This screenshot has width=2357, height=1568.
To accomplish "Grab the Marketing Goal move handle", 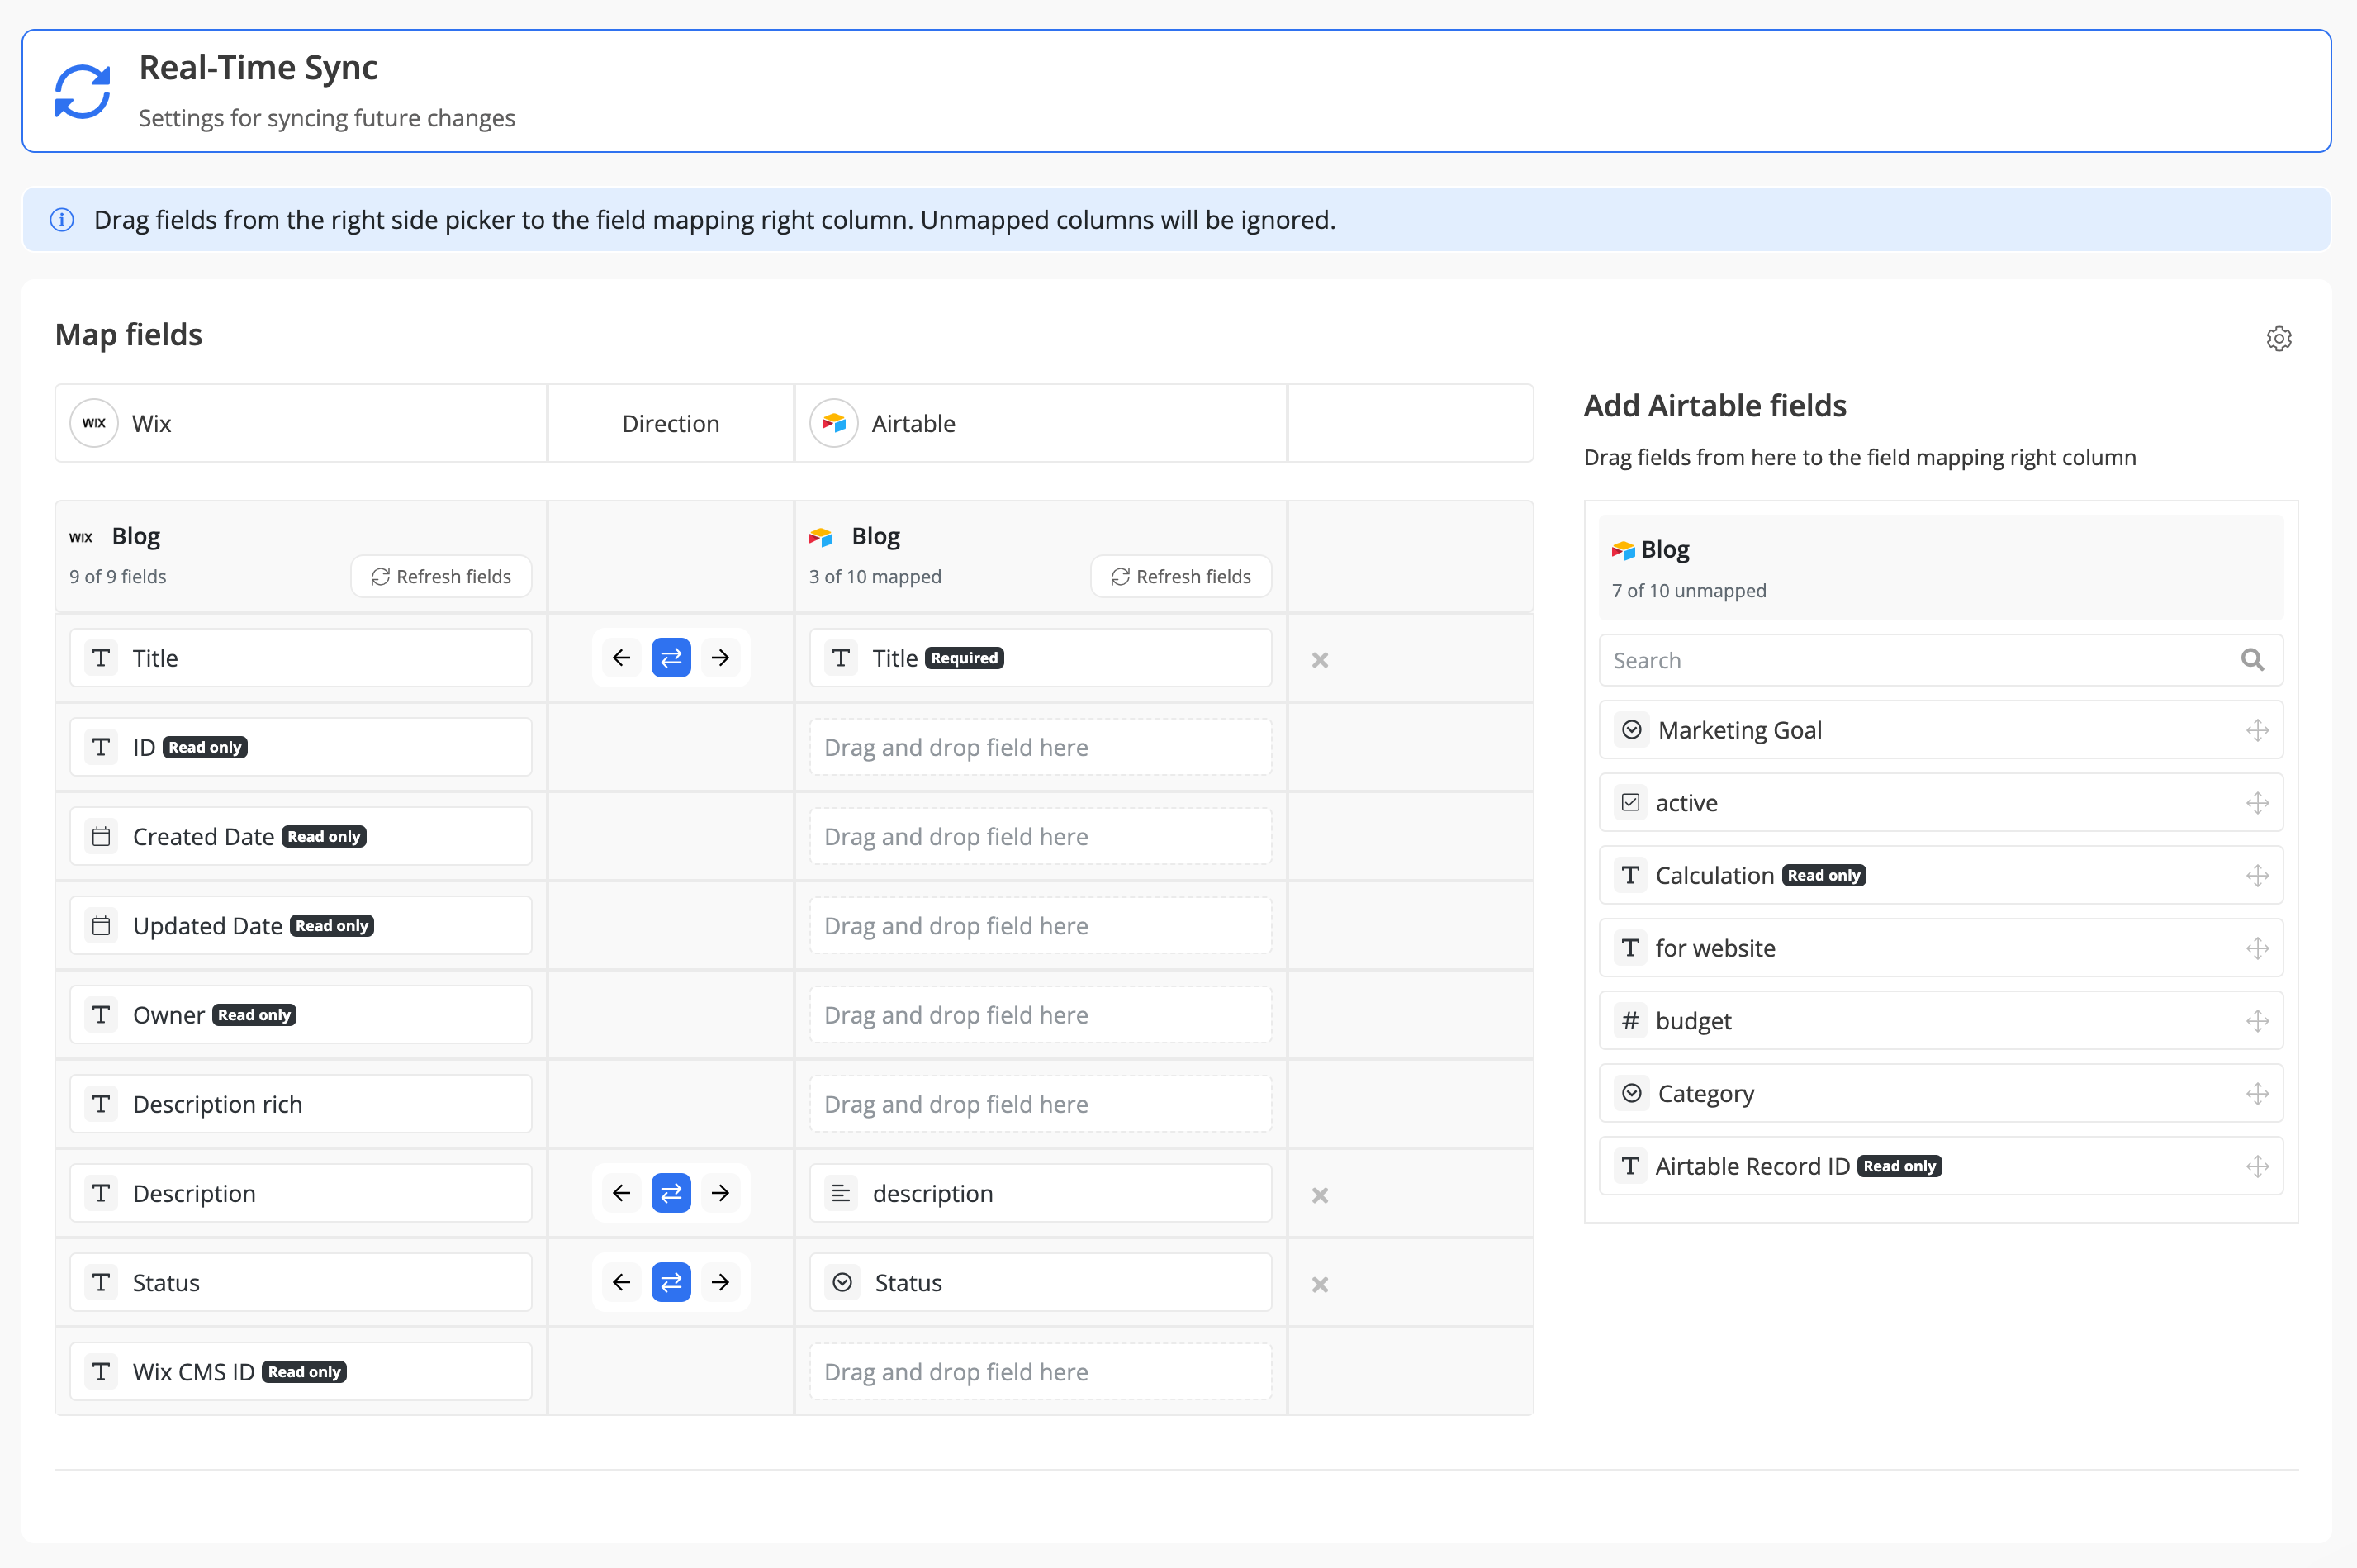I will pyautogui.click(x=2257, y=730).
